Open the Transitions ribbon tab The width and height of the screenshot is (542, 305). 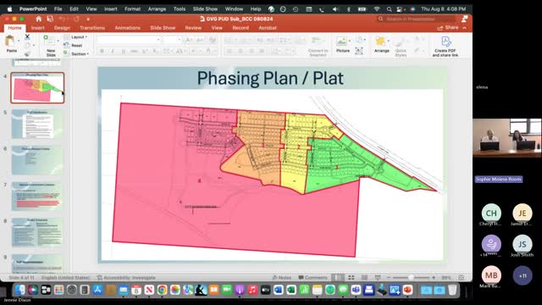[x=92, y=28]
